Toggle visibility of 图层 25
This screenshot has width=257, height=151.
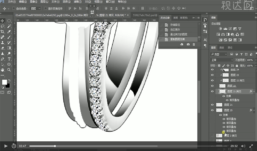[x=212, y=110]
